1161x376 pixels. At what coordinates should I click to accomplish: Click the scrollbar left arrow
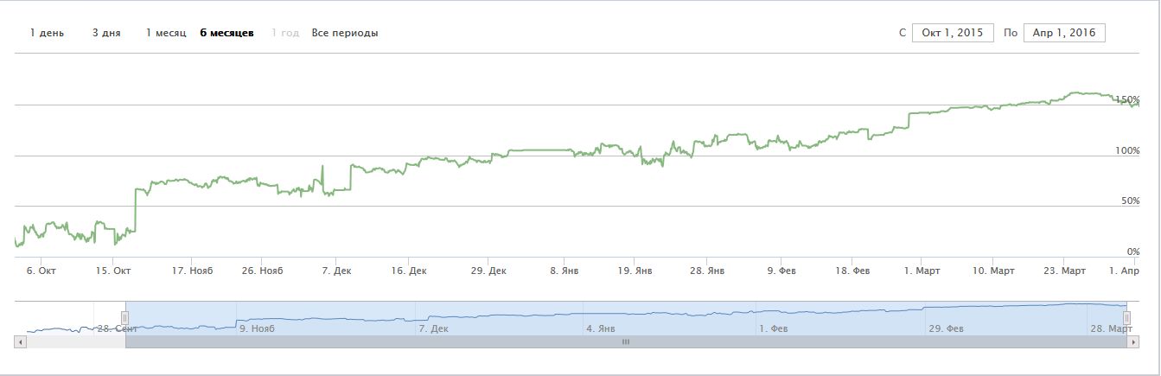pos(21,342)
